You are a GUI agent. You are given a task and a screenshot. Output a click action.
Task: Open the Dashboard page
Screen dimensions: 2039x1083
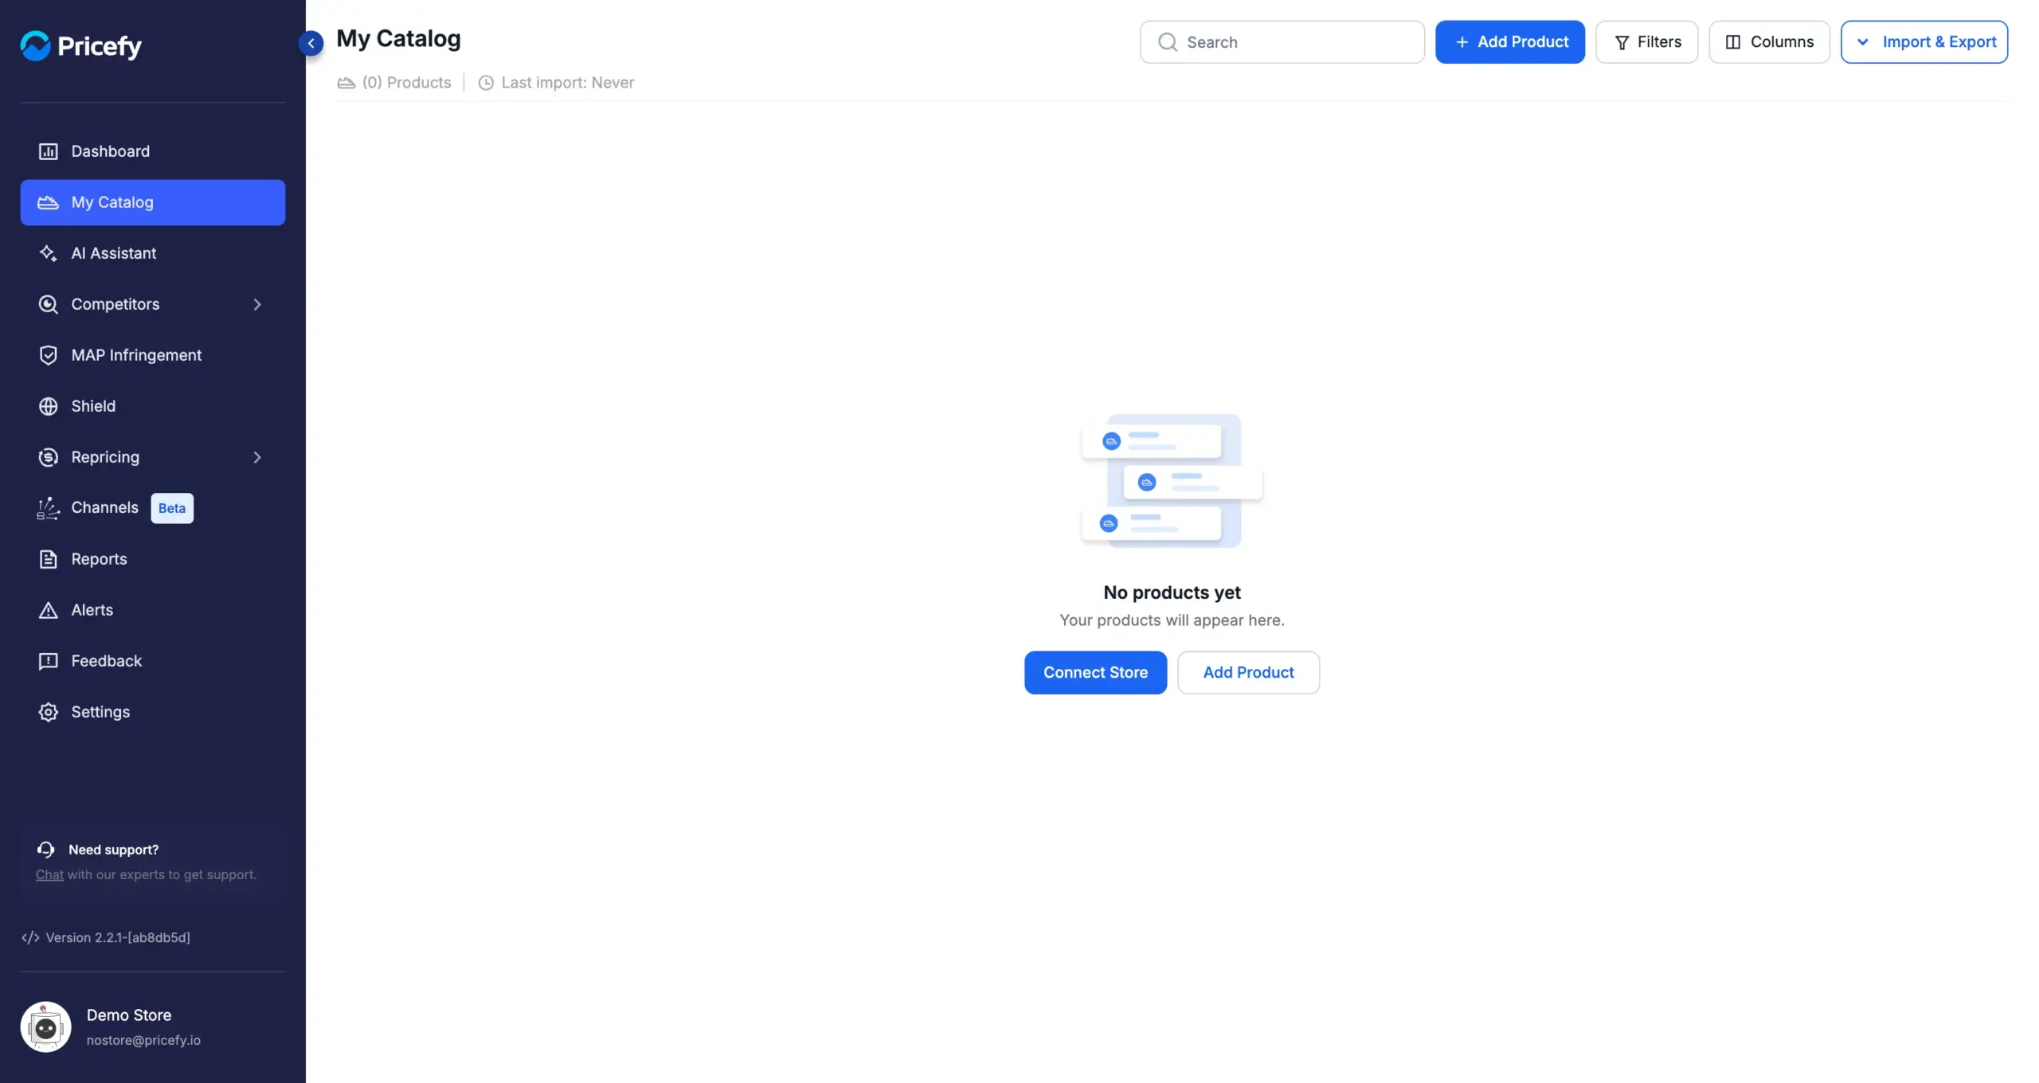[152, 151]
